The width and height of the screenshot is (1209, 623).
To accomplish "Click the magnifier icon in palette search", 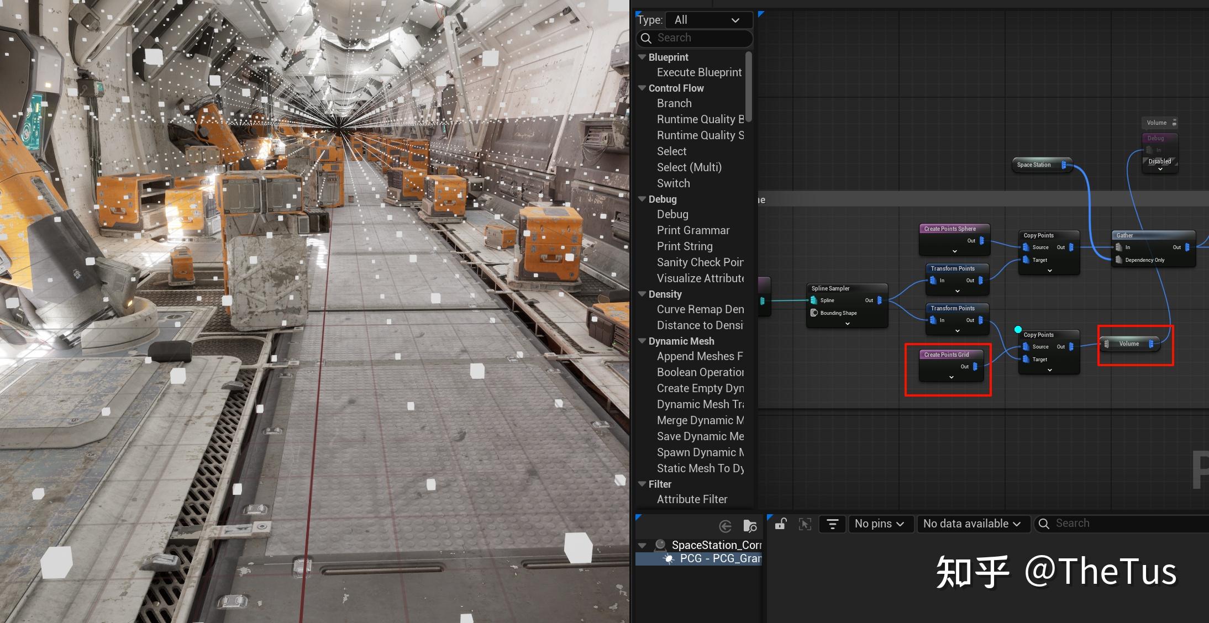I will [x=646, y=38].
